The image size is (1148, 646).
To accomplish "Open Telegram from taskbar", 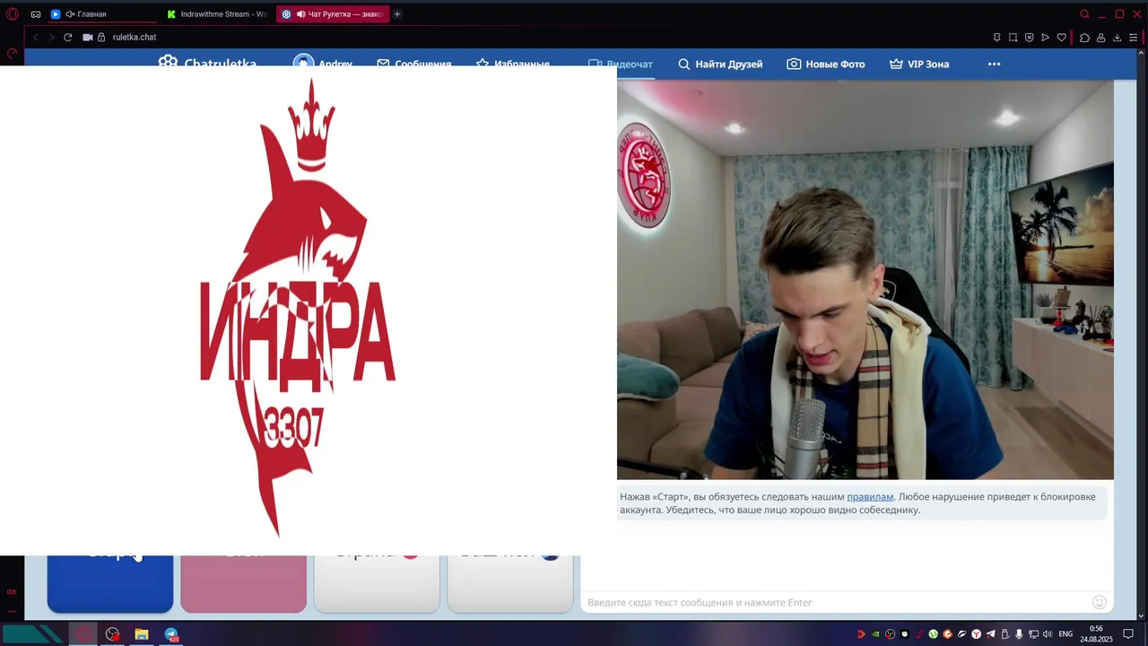I will point(171,634).
